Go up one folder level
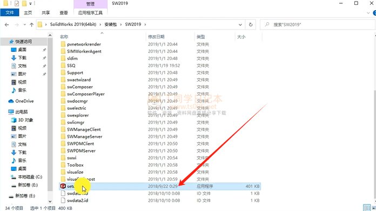This screenshot has width=376, height=211. pyautogui.click(x=31, y=24)
